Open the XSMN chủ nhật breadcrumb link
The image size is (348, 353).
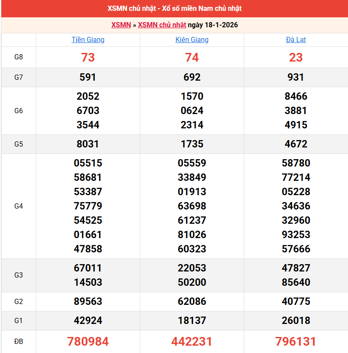pyautogui.click(x=162, y=25)
